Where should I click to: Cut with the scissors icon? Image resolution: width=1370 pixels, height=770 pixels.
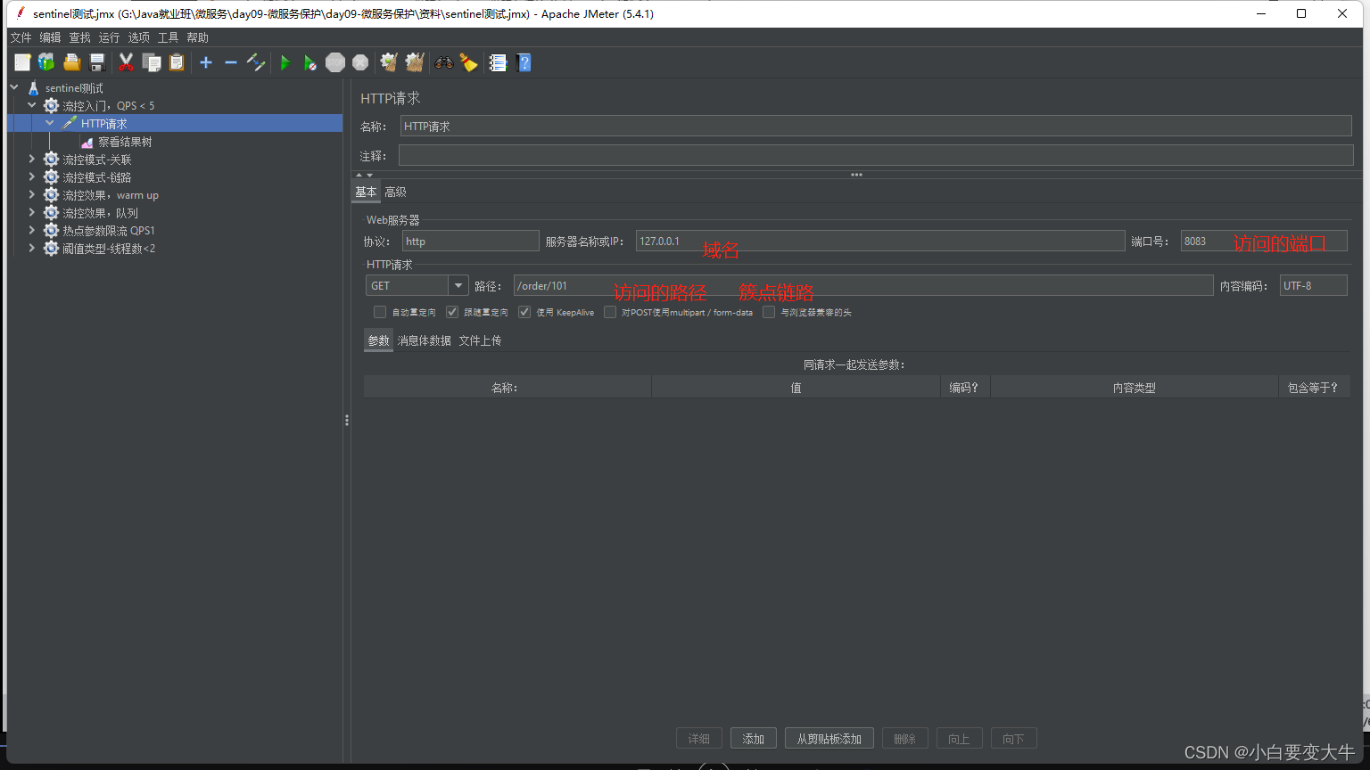tap(126, 62)
